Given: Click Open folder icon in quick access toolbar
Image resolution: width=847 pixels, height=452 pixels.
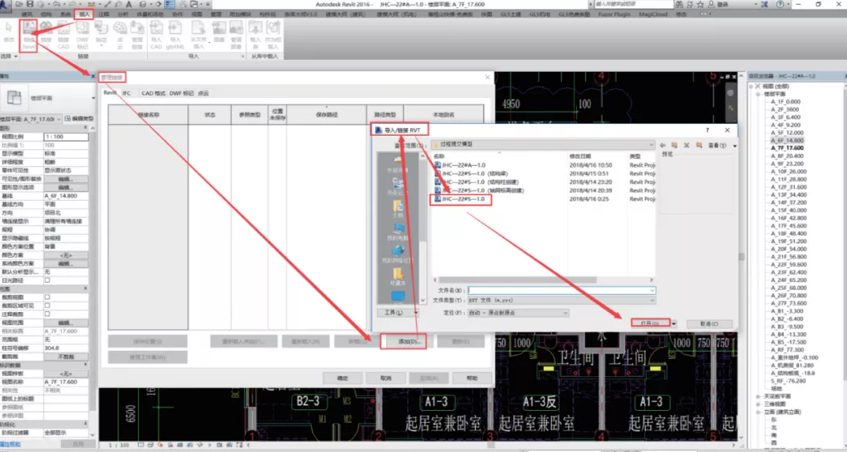Looking at the screenshot, I should click(x=19, y=4).
